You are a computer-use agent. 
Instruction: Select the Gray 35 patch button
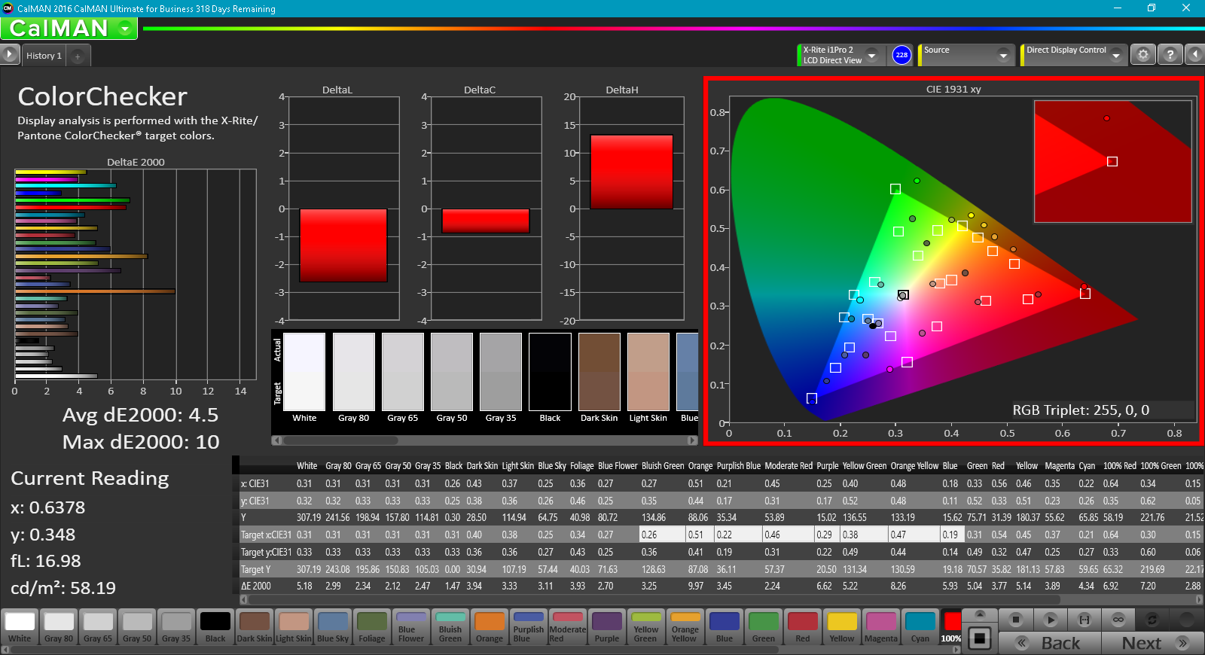pos(176,626)
